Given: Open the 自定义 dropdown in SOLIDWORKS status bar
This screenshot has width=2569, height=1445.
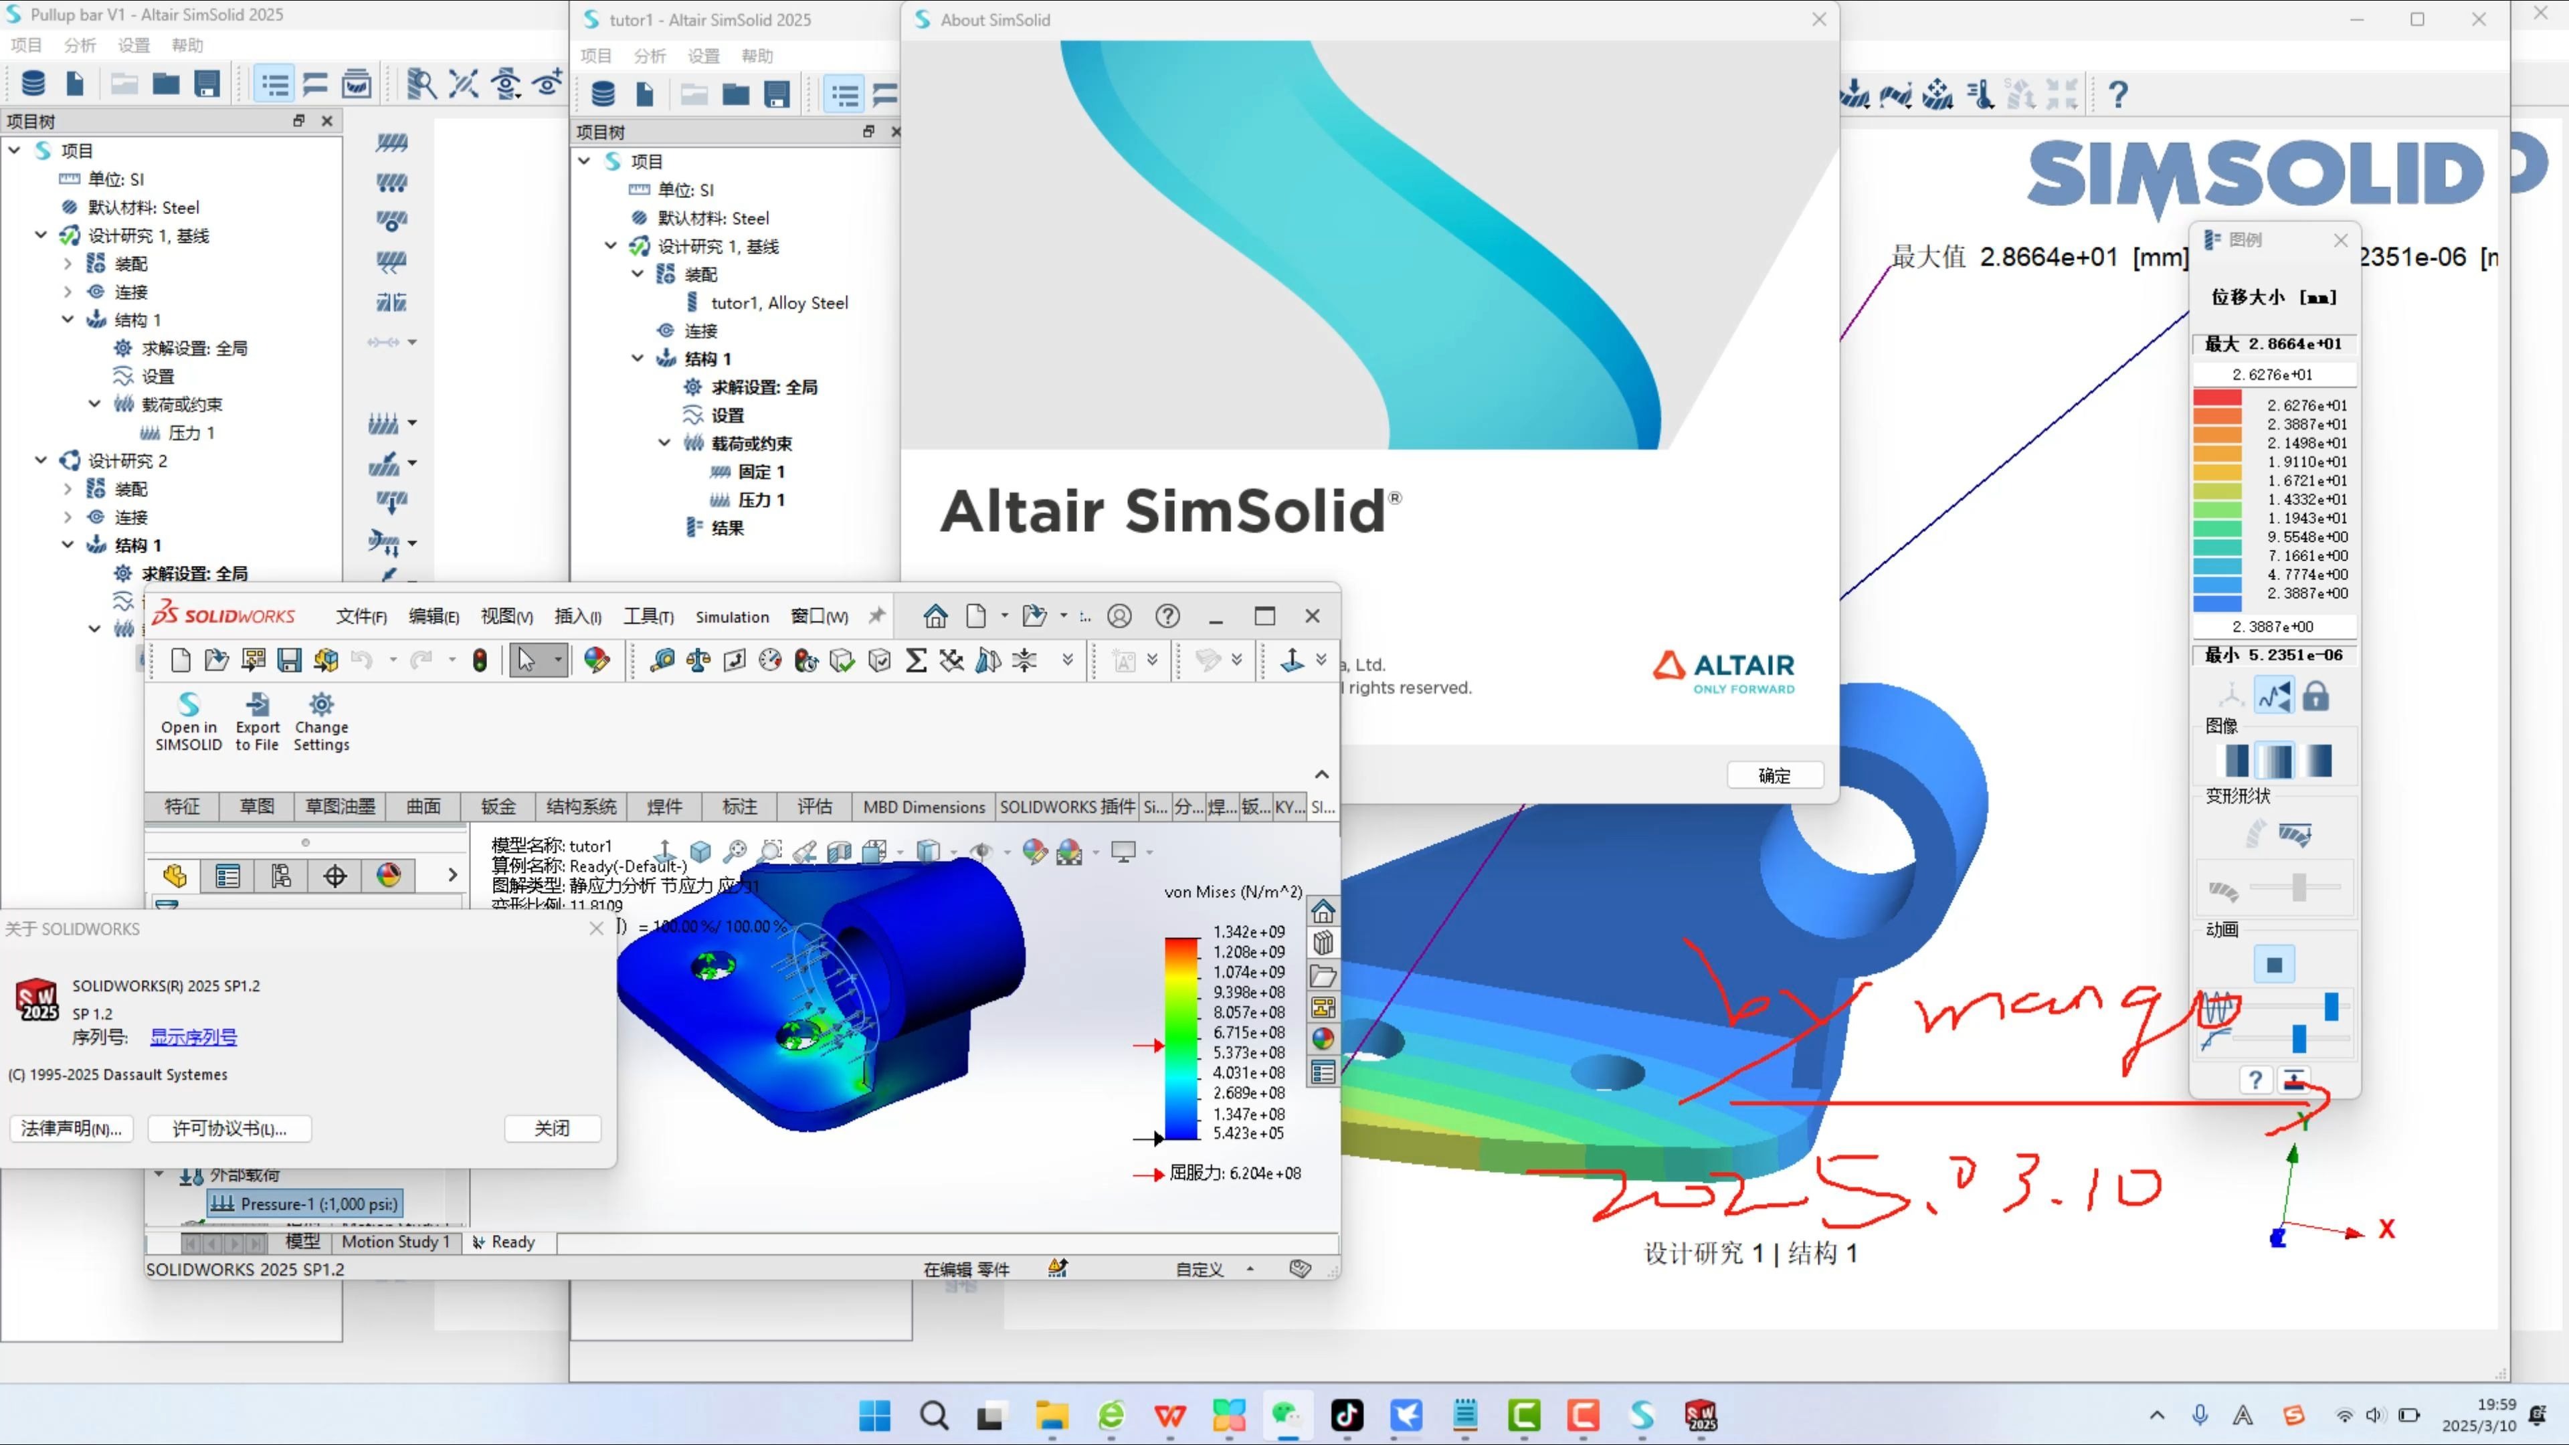Looking at the screenshot, I should (x=1250, y=1268).
